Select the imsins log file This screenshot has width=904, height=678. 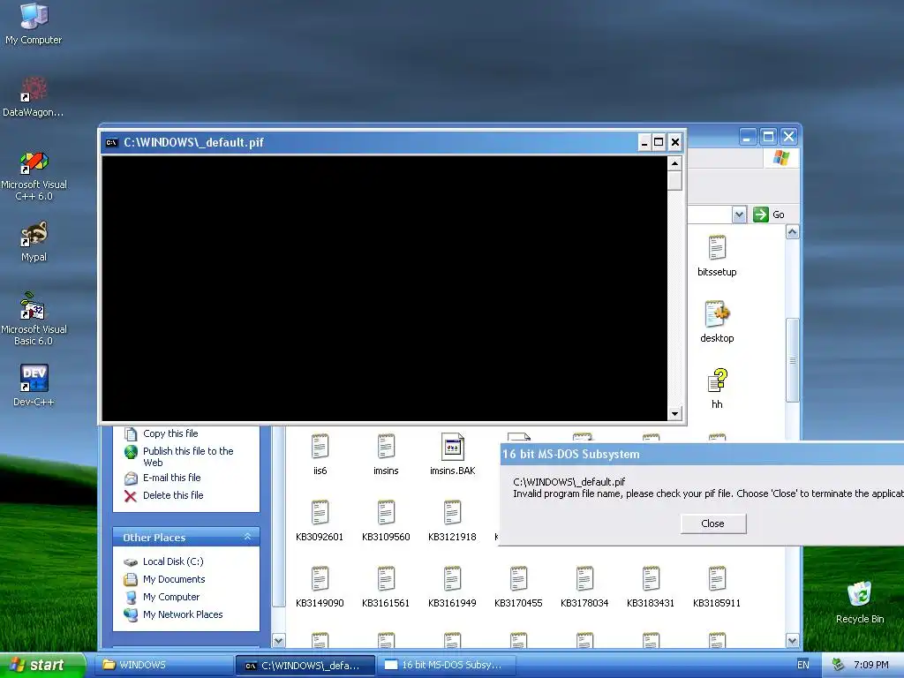coord(386,455)
